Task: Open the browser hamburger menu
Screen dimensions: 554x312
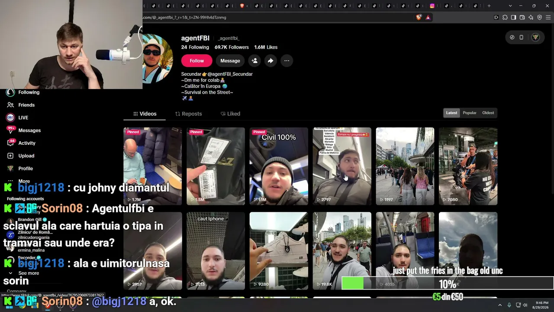Action: [x=548, y=17]
